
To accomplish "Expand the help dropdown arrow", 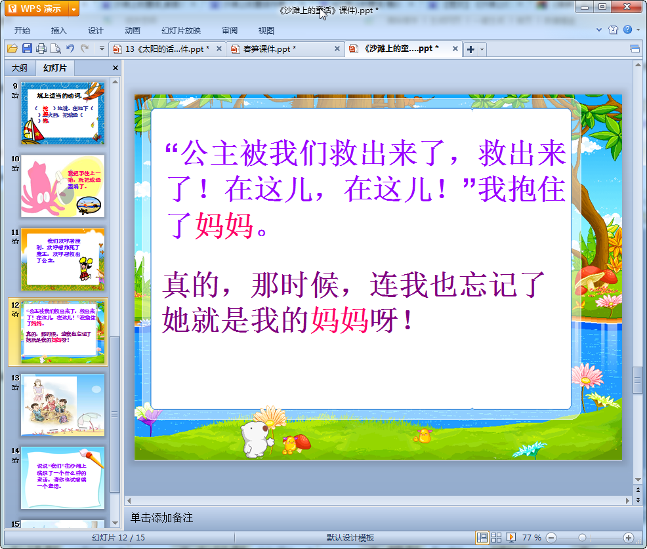I will coord(638,30).
